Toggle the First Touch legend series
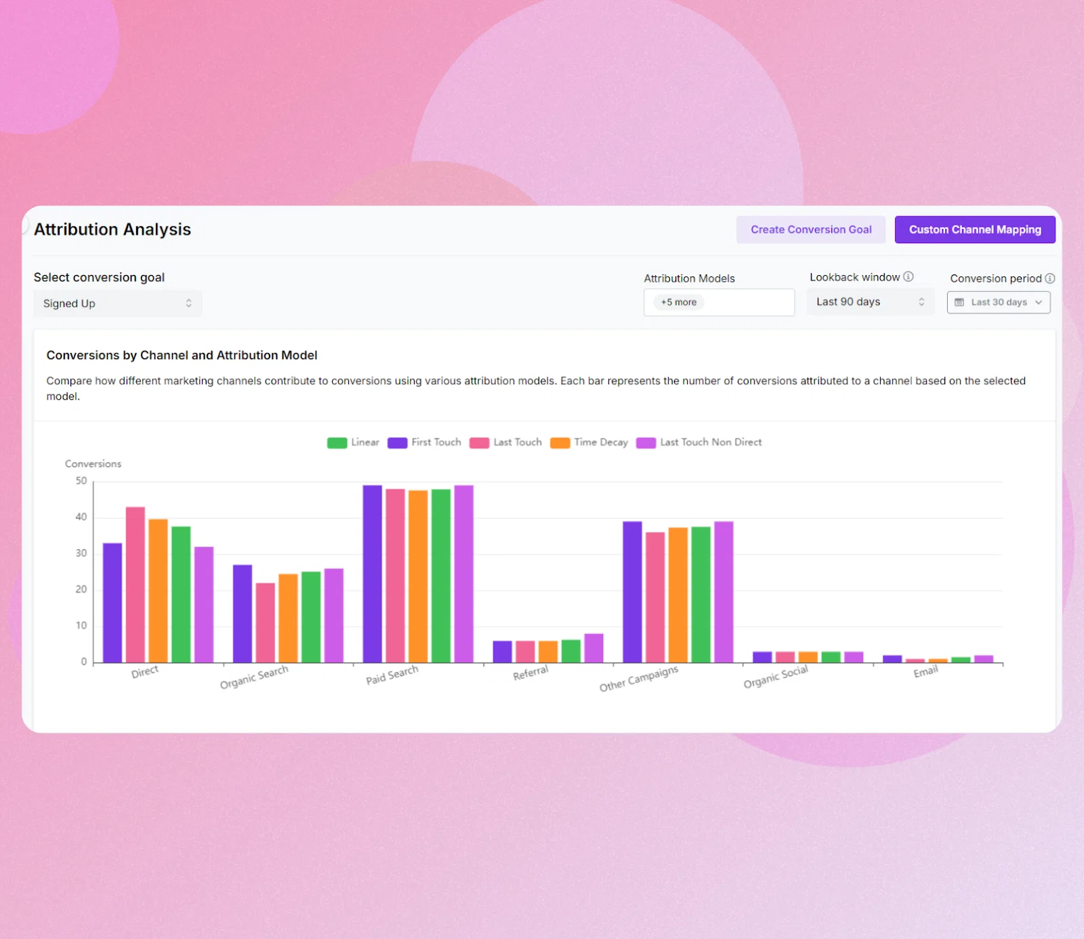The height and width of the screenshot is (939, 1084). [x=424, y=442]
